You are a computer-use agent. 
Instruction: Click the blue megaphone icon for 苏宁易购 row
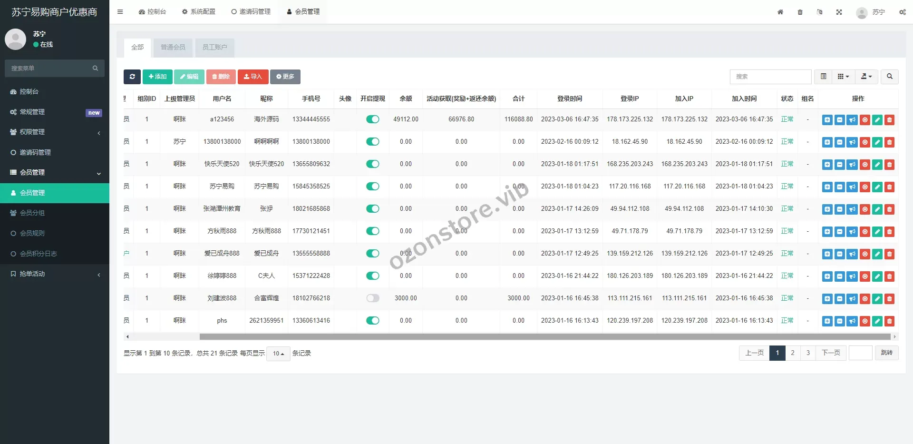(853, 187)
